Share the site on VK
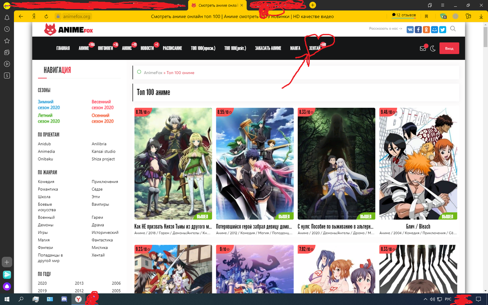Screen dimensions: 488x305 pyautogui.click(x=410, y=29)
